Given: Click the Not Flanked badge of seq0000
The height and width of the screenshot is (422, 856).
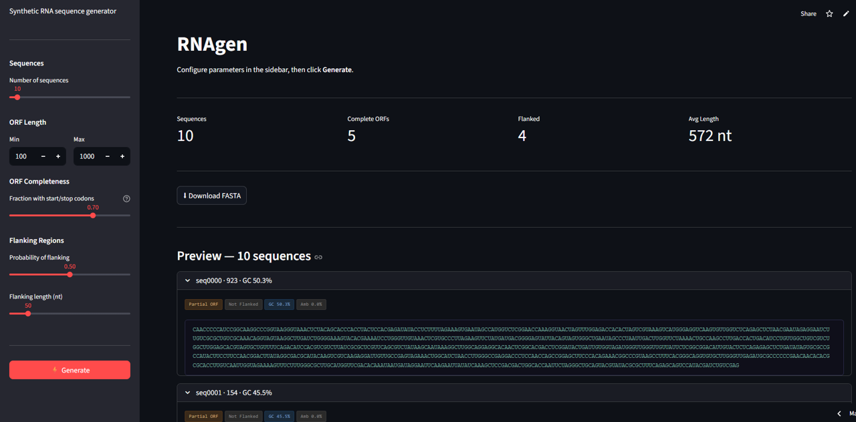Looking at the screenshot, I should [x=243, y=304].
